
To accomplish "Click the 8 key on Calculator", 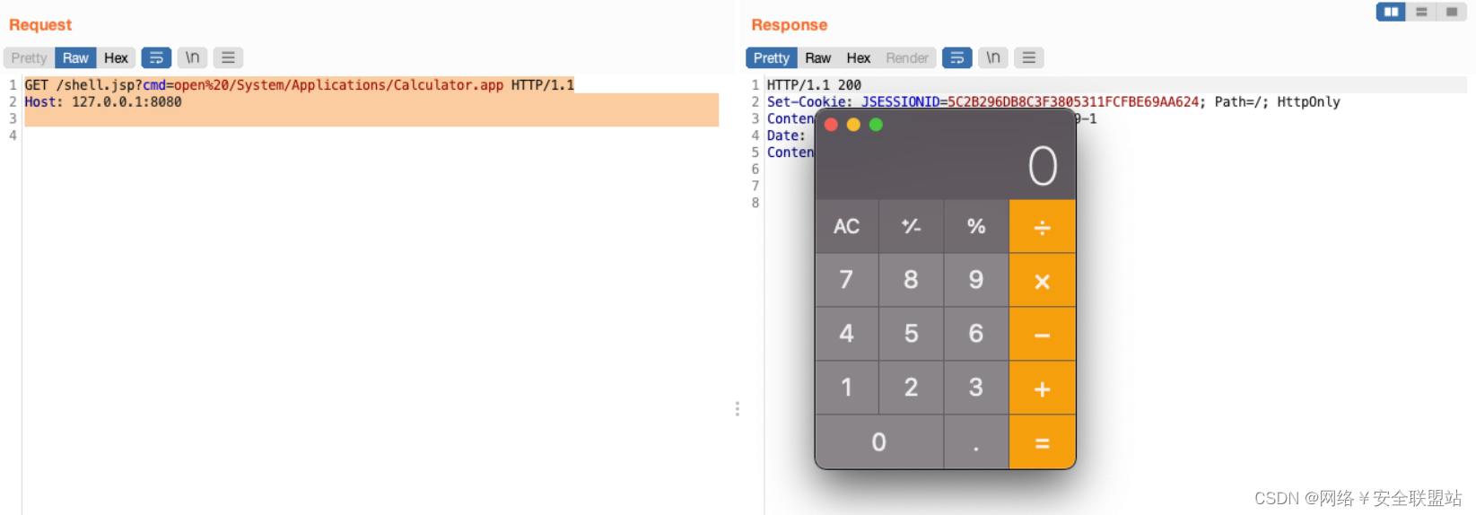I will (911, 280).
